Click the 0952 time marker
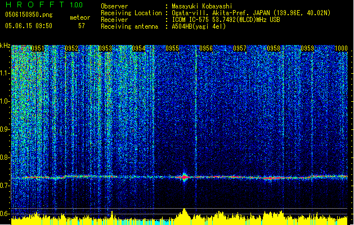The width and height of the screenshot is (354, 225). (x=71, y=48)
